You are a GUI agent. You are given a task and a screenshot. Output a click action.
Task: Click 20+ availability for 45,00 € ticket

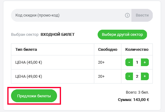tap(101, 62)
